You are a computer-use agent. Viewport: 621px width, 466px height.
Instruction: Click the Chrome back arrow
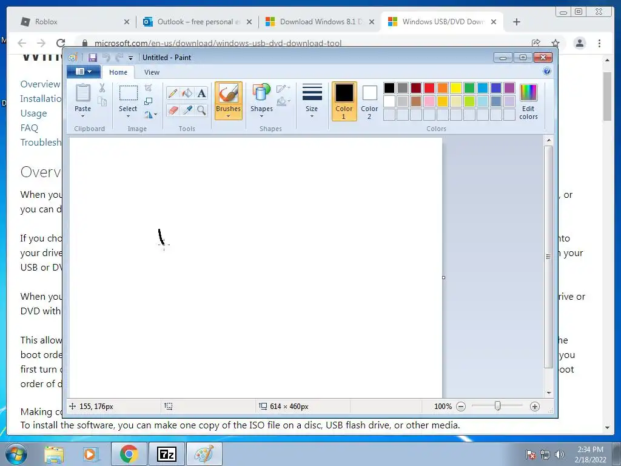tap(22, 43)
